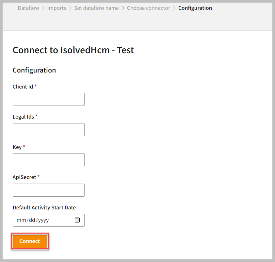Click the Client Id field label
This screenshot has width=275, height=262.
[23, 87]
